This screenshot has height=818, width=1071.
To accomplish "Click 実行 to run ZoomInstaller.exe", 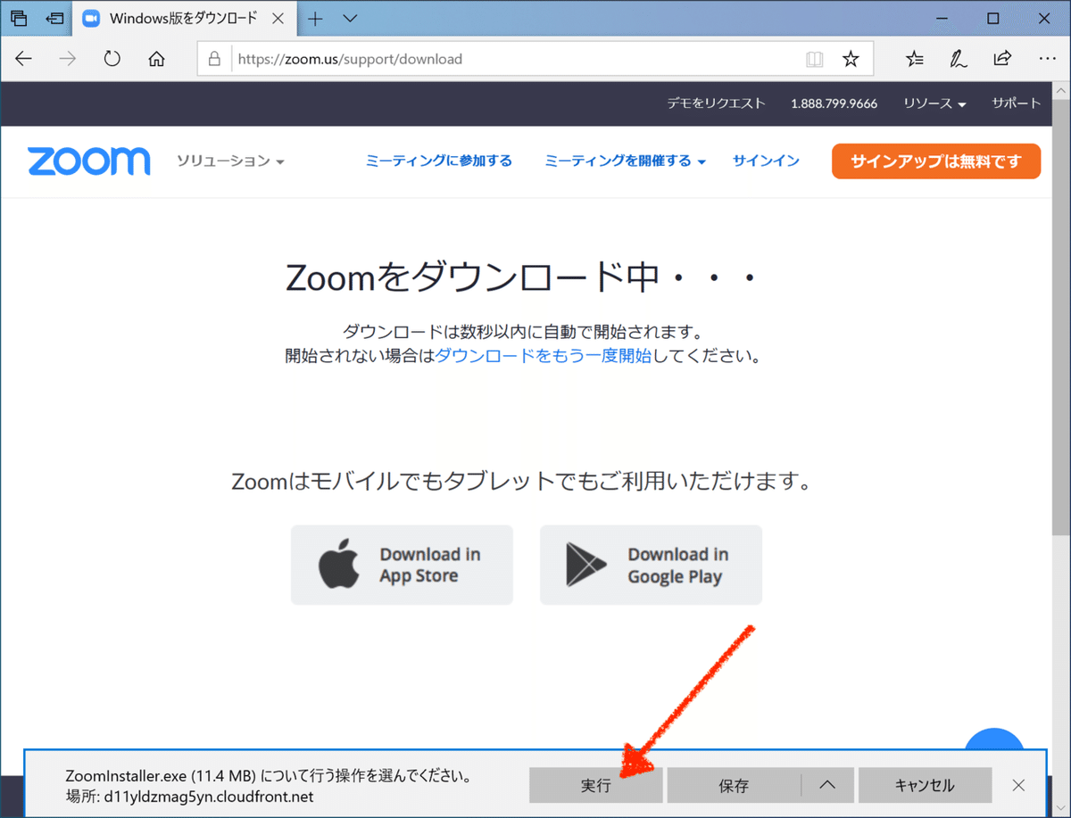I will (x=595, y=786).
